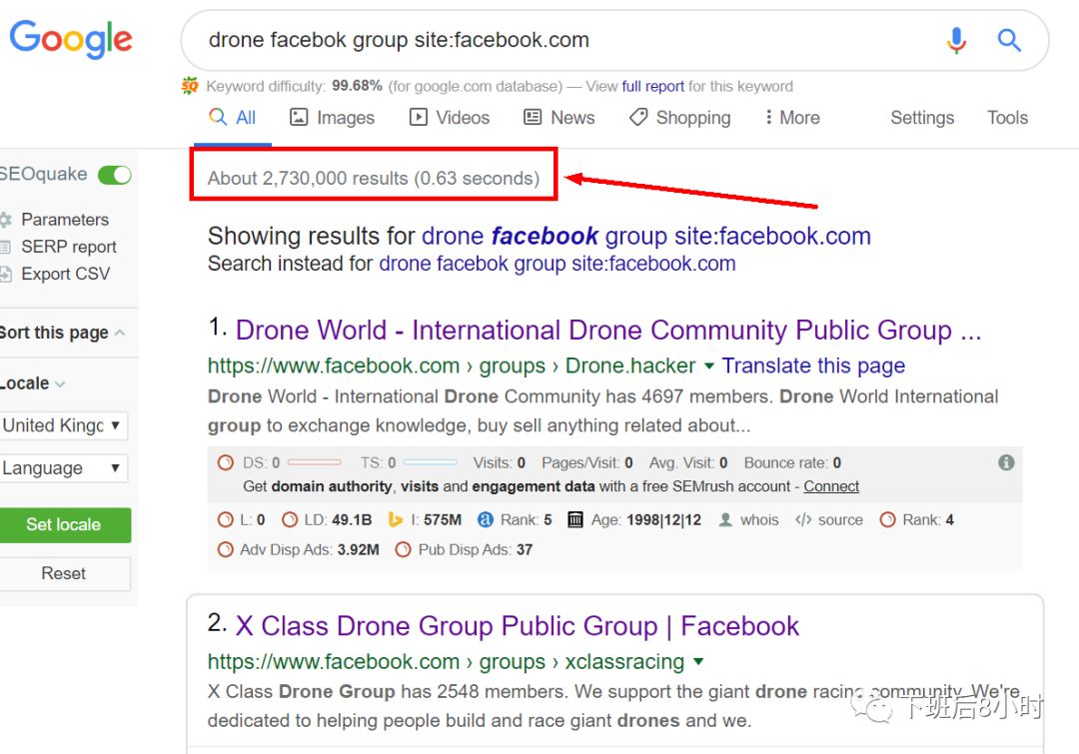The image size is (1079, 754).
Task: Click the Pub Disp Ads 37 icon
Action: coord(404,549)
